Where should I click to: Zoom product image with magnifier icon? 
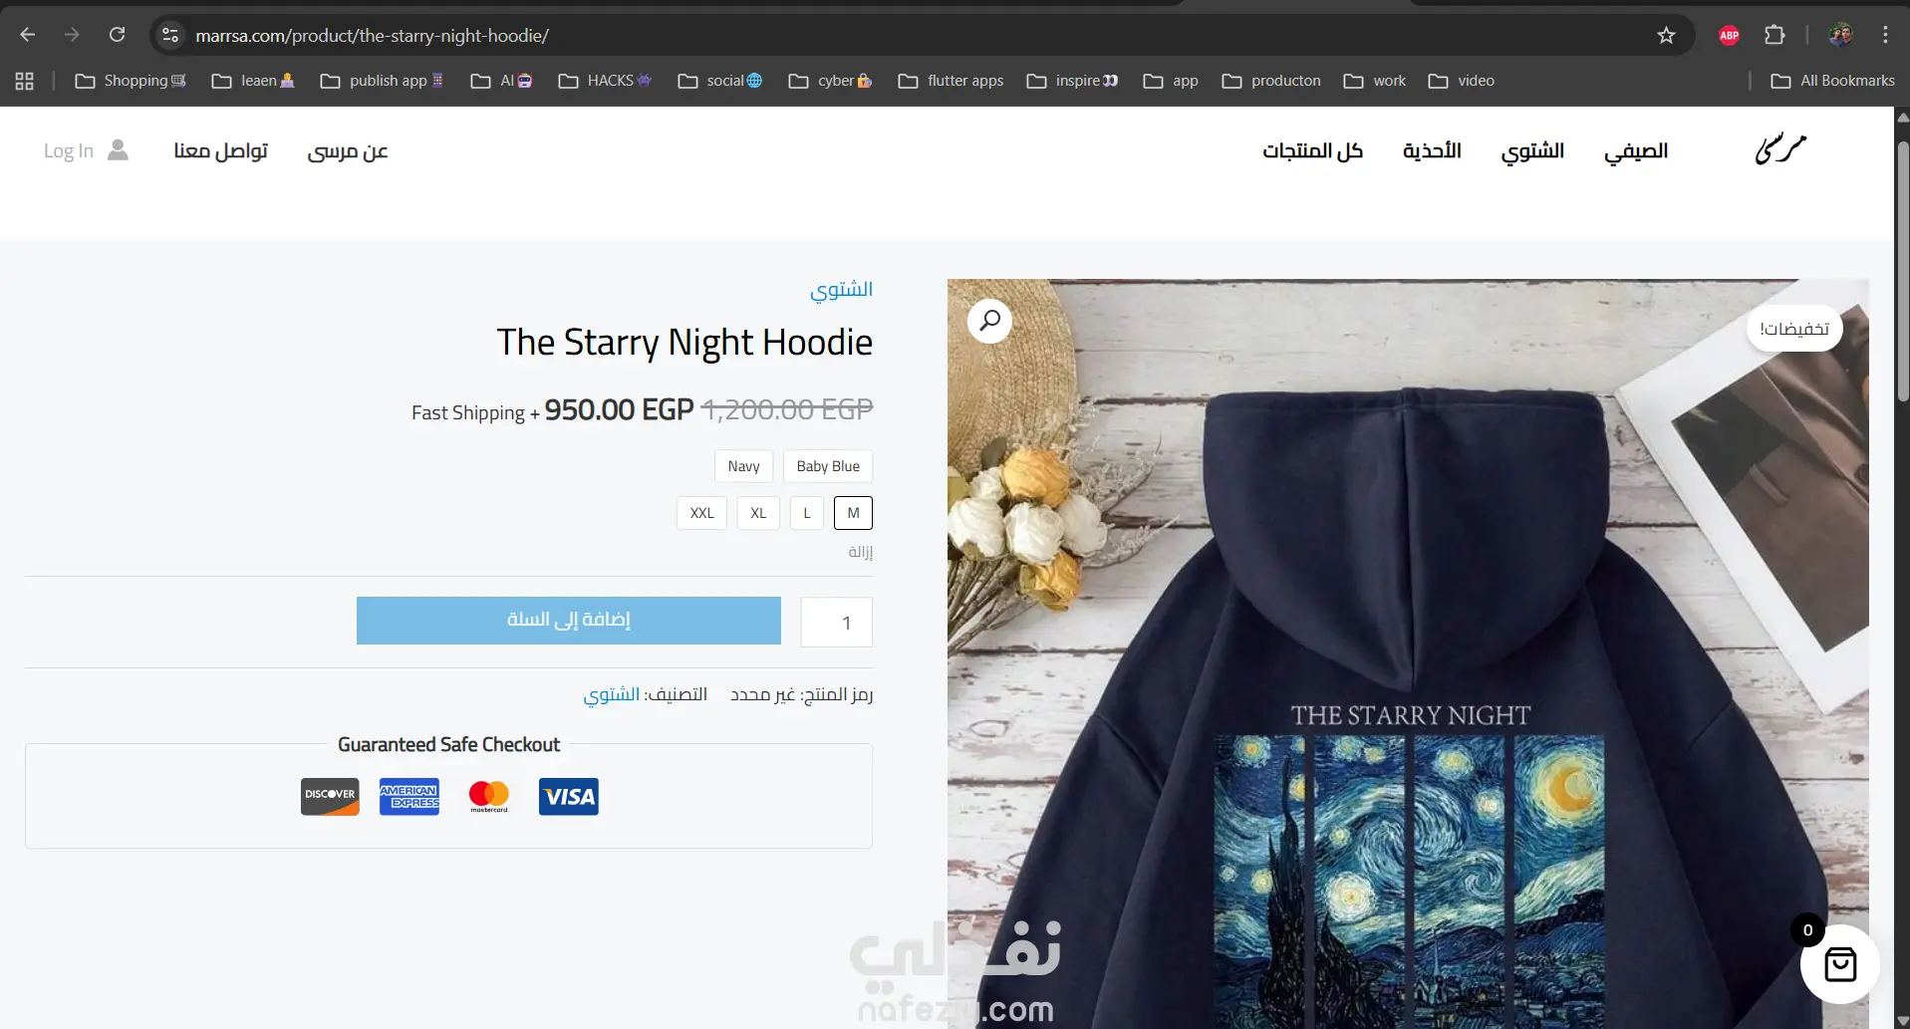(989, 321)
